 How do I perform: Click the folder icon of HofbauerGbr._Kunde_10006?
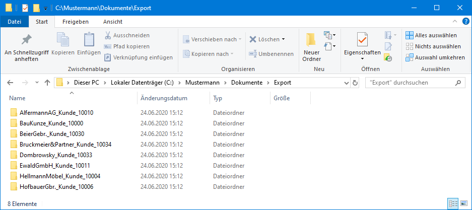pos(14,187)
